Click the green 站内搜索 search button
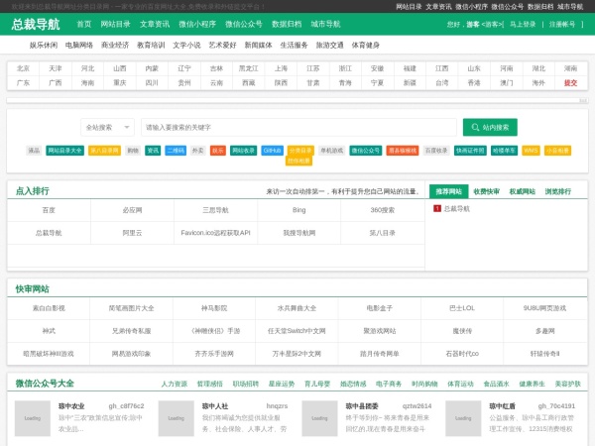595x446 pixels. click(490, 127)
